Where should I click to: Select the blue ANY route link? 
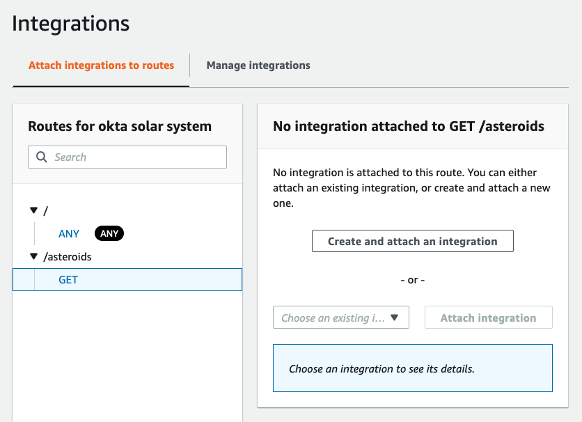pos(69,234)
